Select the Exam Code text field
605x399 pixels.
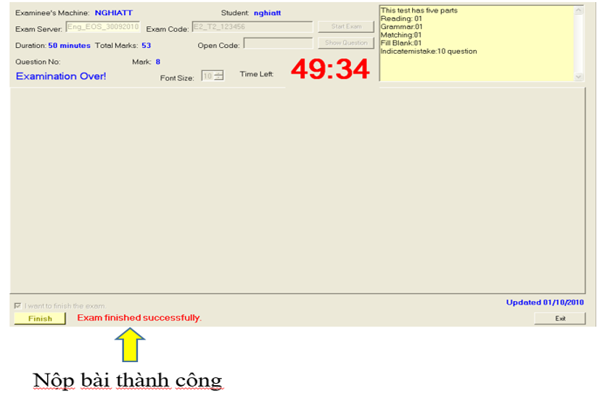(x=252, y=28)
